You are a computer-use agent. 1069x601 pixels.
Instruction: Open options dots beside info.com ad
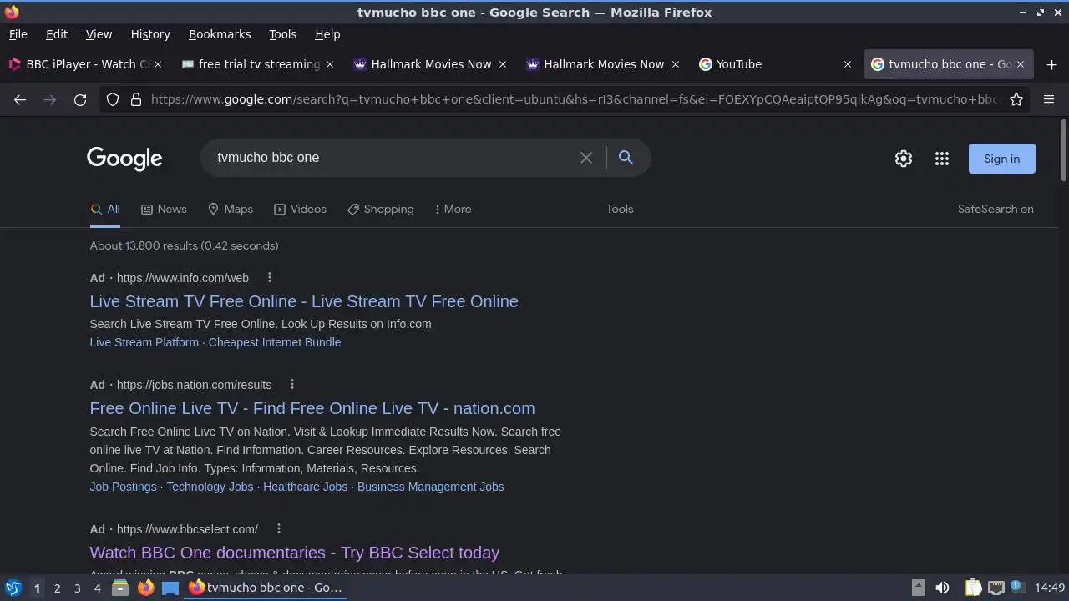click(269, 277)
